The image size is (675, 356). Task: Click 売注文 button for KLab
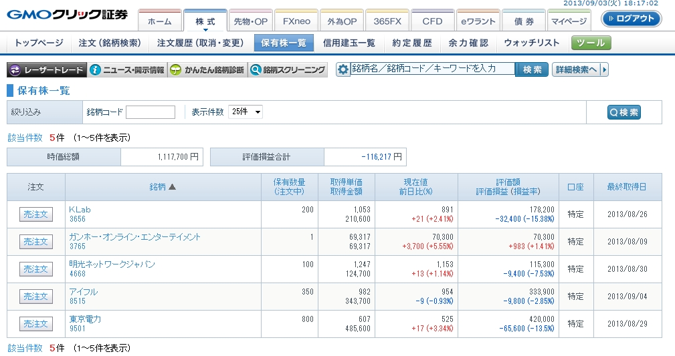coord(35,214)
